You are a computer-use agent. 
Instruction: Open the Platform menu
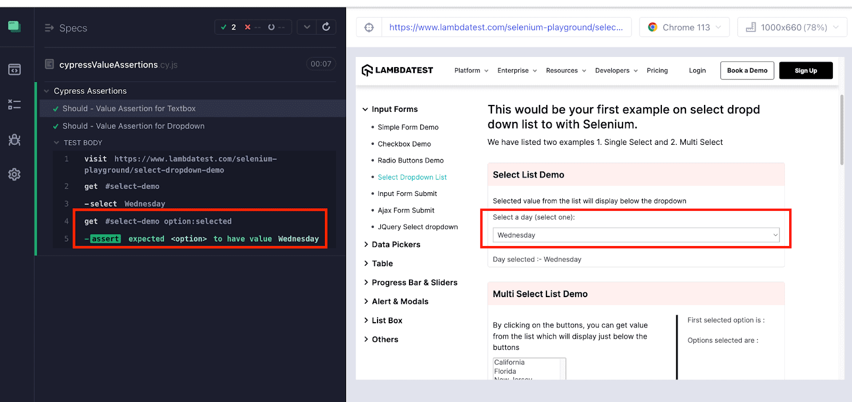tap(471, 70)
